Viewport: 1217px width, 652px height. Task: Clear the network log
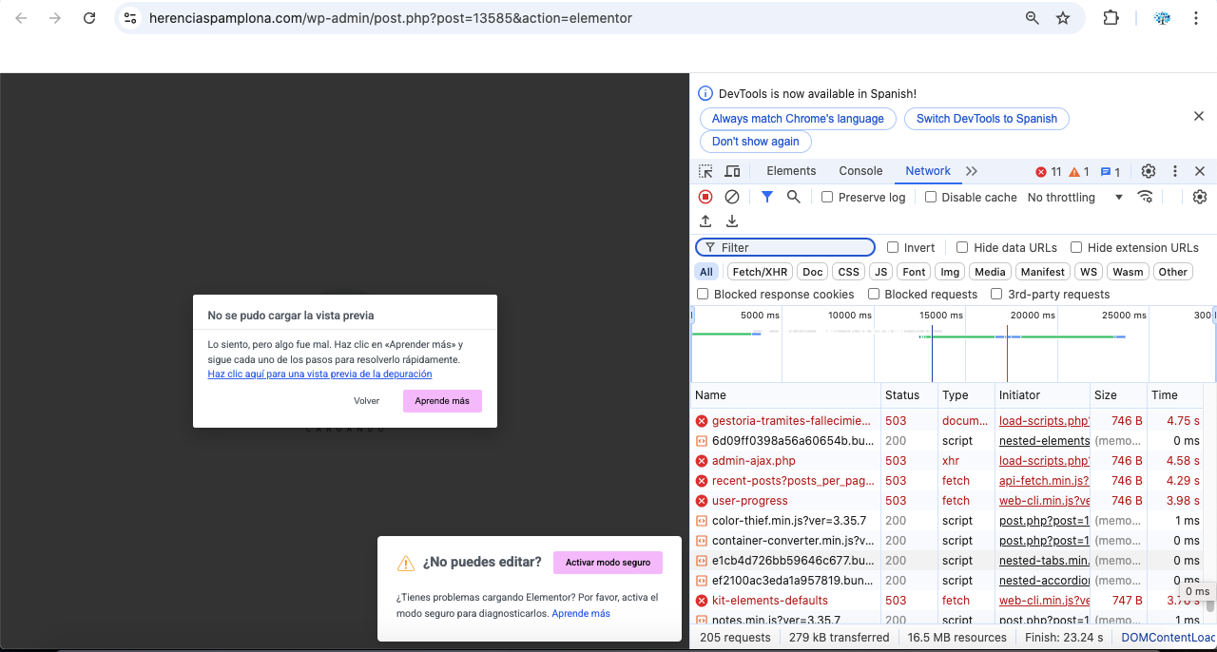pos(732,197)
